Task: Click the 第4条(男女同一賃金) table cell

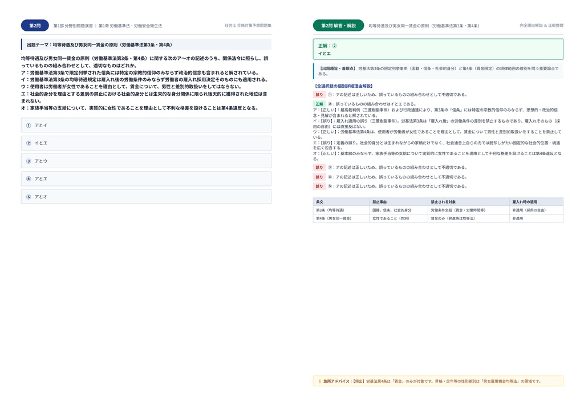Action: pos(341,218)
